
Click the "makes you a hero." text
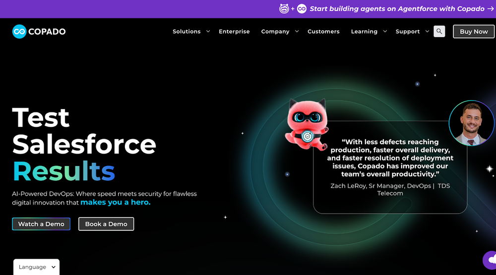[x=116, y=202]
